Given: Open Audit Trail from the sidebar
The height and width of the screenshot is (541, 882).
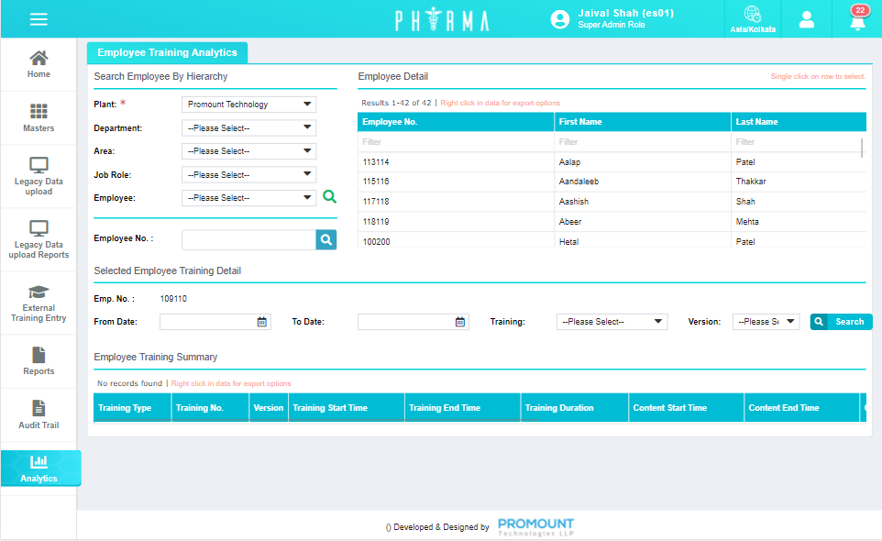Looking at the screenshot, I should coord(39,415).
